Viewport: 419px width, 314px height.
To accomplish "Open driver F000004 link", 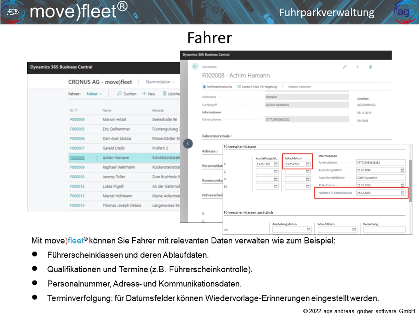I will click(77, 119).
